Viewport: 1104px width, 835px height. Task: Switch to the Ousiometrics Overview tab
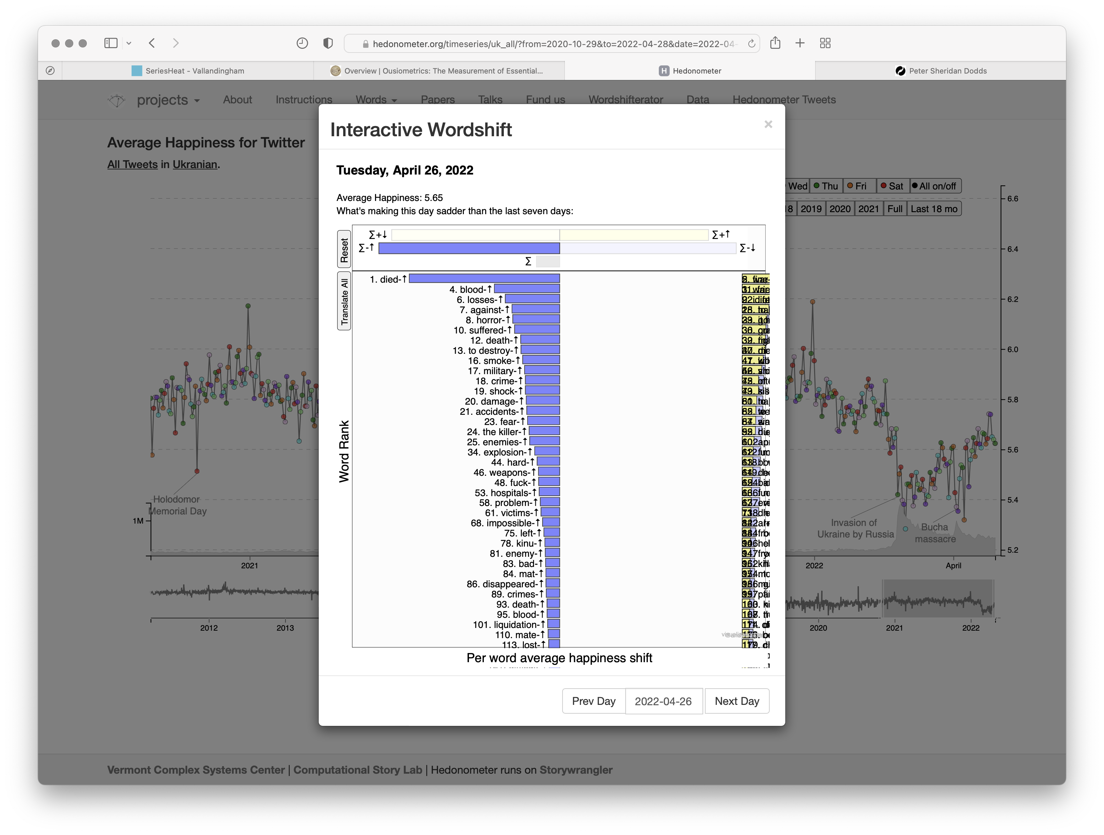(439, 71)
